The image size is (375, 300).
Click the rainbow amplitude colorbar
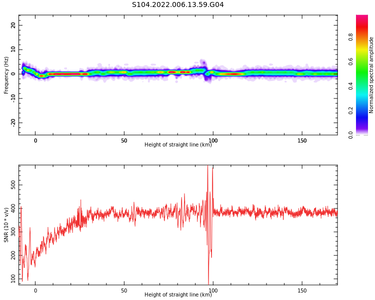coord(362,75)
